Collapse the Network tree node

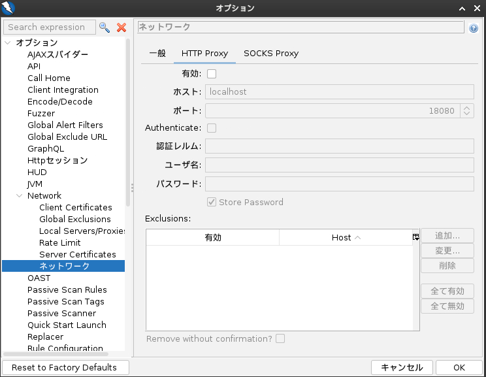20,196
